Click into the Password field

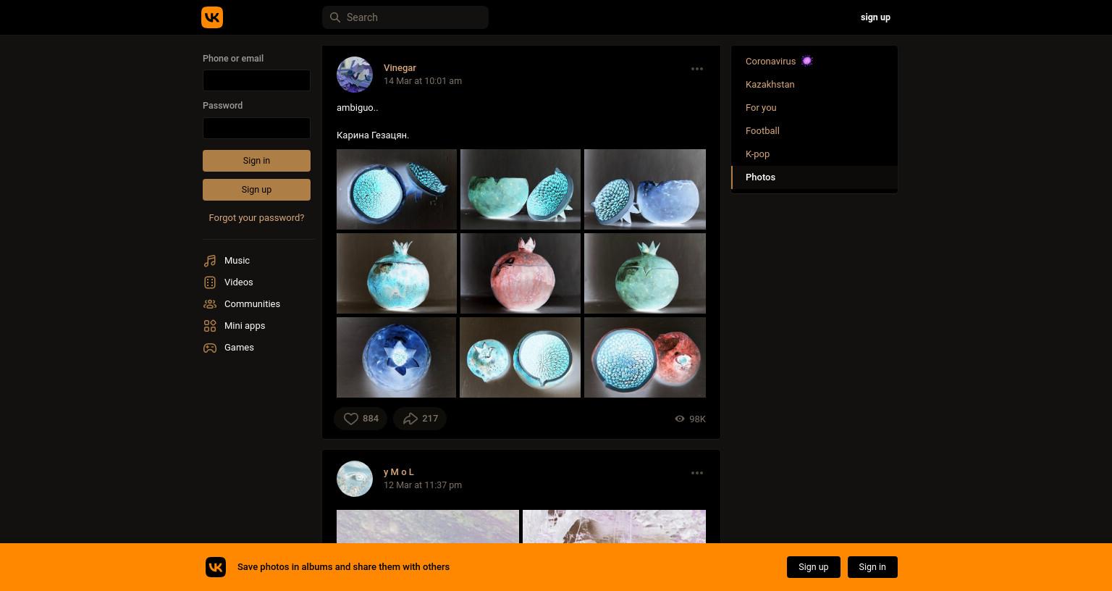(256, 128)
